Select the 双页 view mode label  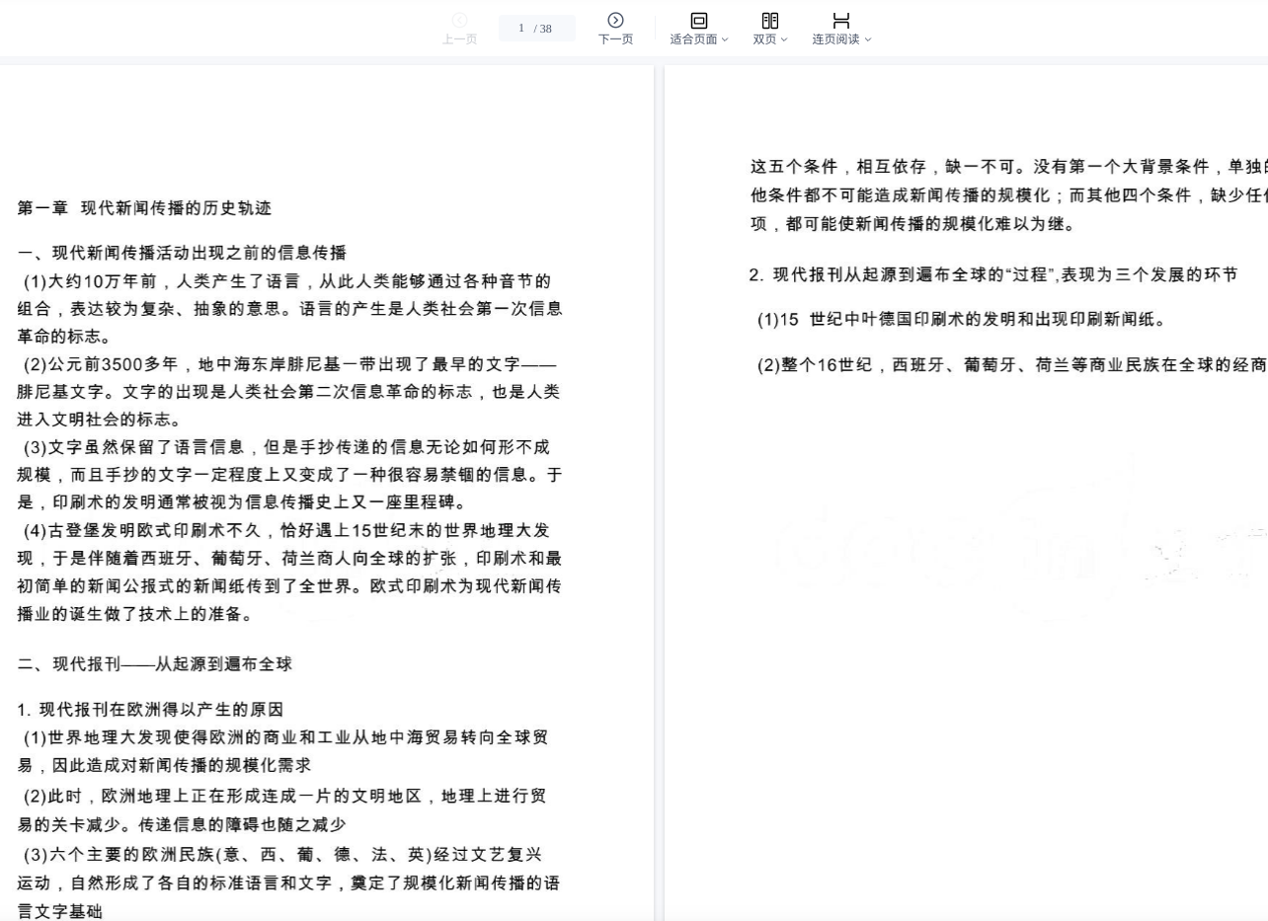[764, 39]
